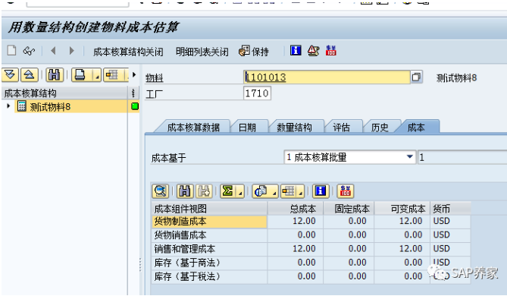This screenshot has height=296, width=507.
Task: Select the 货物销售成本 row
Action: (x=209, y=235)
